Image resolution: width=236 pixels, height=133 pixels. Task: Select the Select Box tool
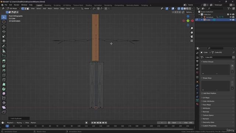pos(4,17)
